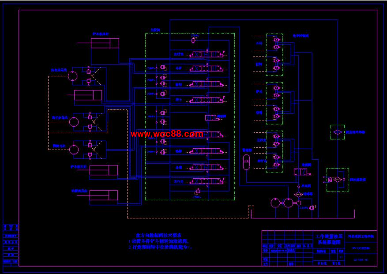Select the diamond filter symbol above the pumps
The image size is (387, 274).
click(x=298, y=194)
